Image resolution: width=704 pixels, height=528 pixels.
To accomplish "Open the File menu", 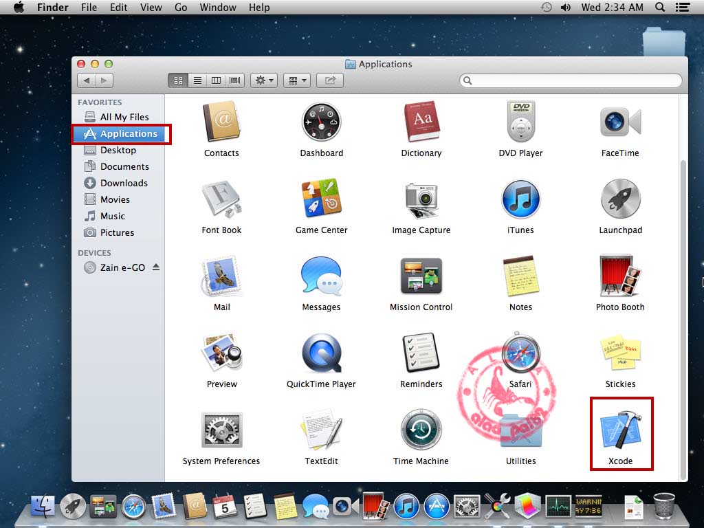I will (x=89, y=8).
